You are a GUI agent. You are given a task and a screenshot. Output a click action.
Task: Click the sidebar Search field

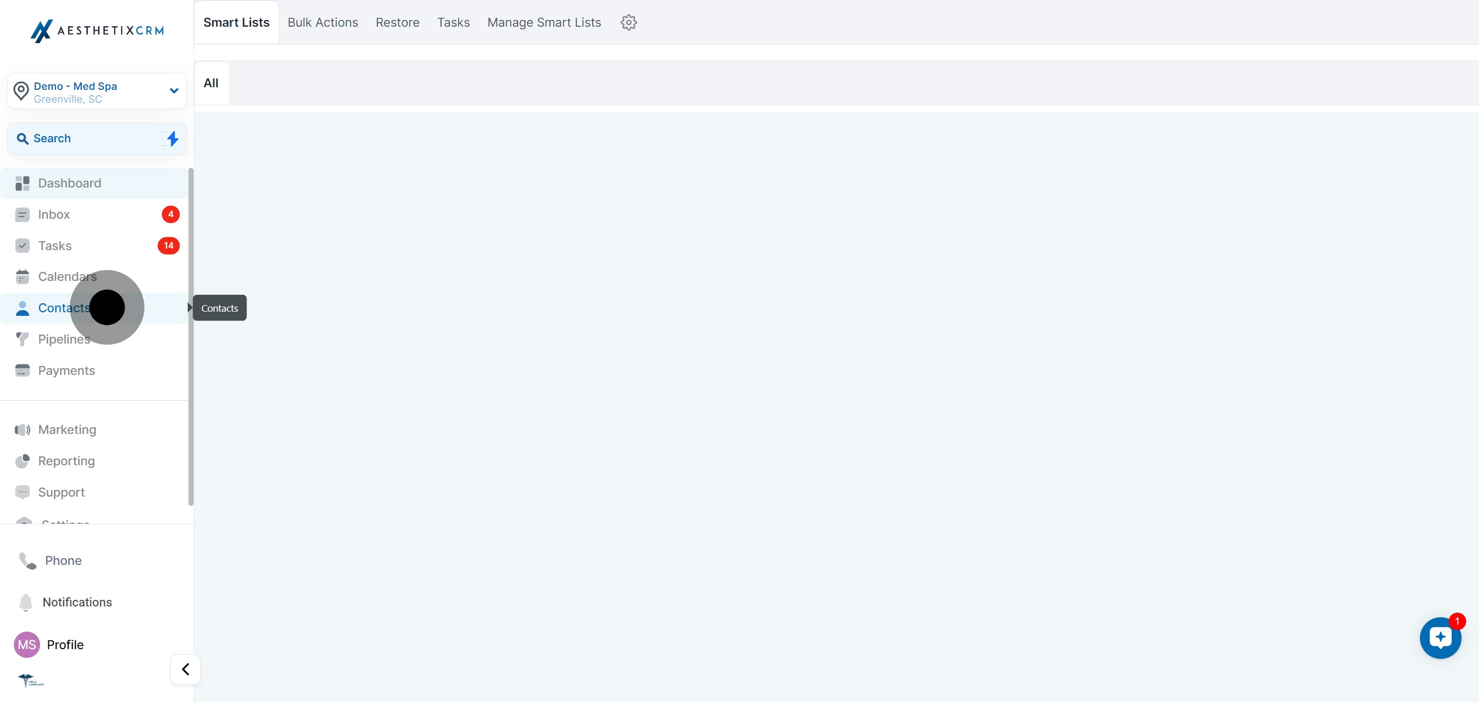tap(86, 138)
